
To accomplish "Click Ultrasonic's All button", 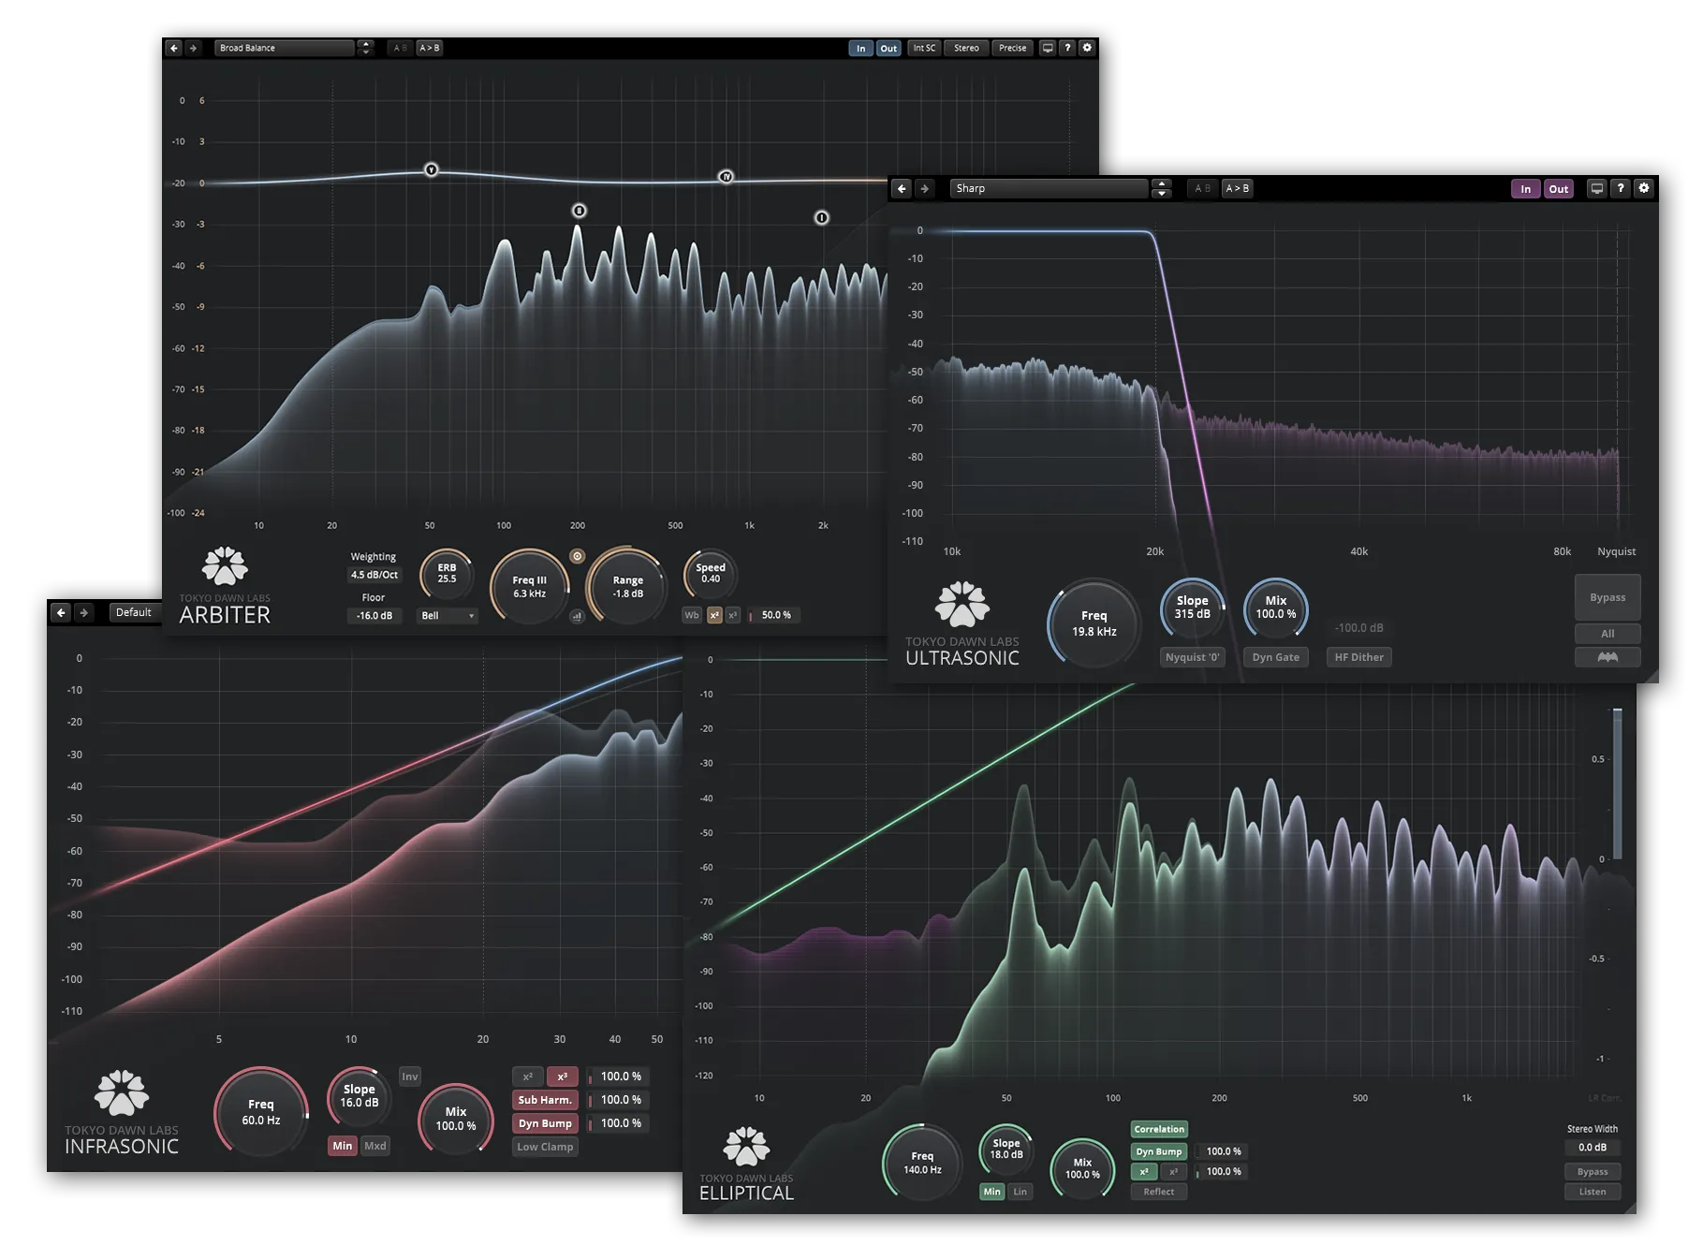I will [x=1608, y=634].
